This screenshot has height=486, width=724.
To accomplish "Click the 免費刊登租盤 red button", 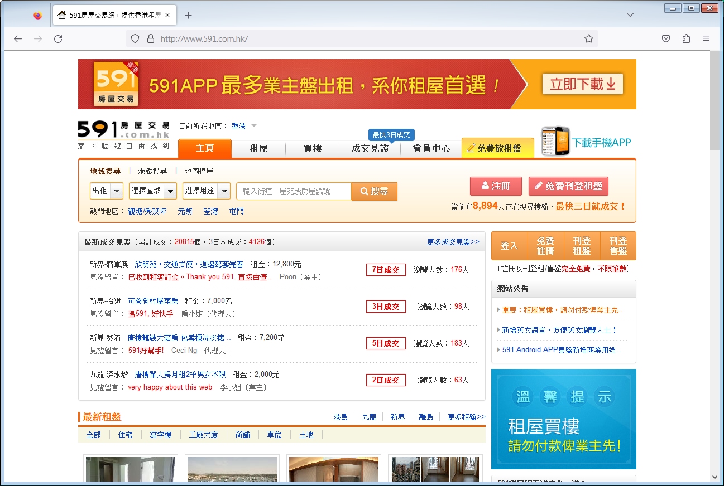I will [x=568, y=186].
